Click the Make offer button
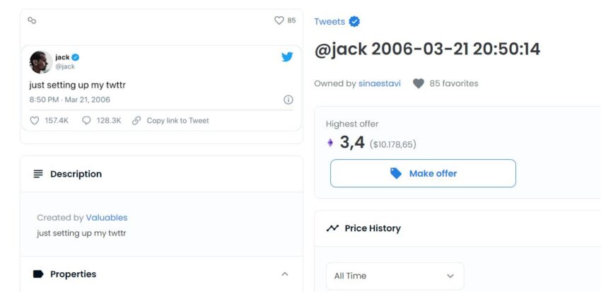The height and width of the screenshot is (292, 601). 423,174
